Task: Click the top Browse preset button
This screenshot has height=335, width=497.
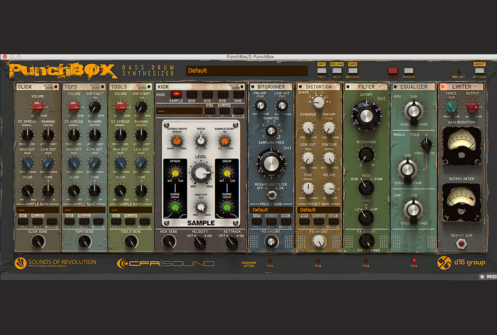Action: 353,71
